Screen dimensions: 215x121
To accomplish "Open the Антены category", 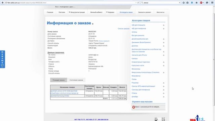I will click(x=134, y=32).
